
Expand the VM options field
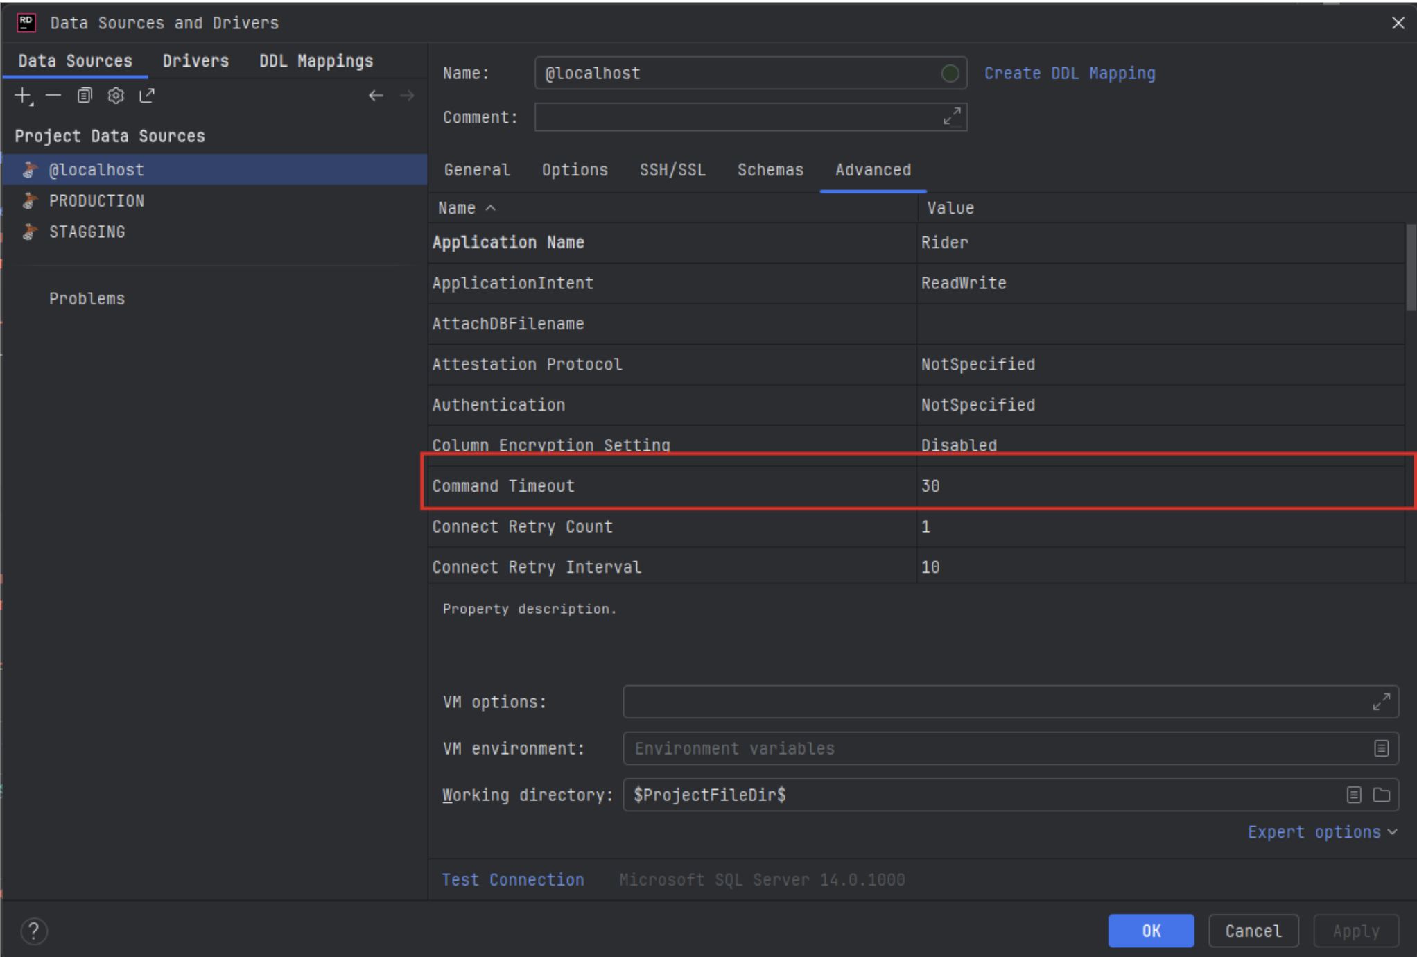tap(1381, 702)
